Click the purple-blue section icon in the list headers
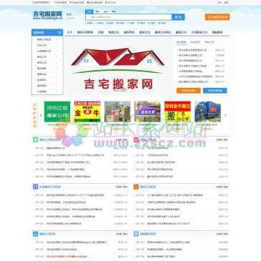 point(35,187)
